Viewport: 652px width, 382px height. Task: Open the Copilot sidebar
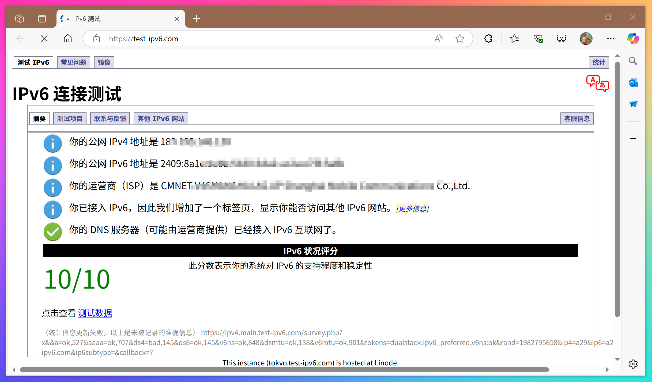[633, 39]
